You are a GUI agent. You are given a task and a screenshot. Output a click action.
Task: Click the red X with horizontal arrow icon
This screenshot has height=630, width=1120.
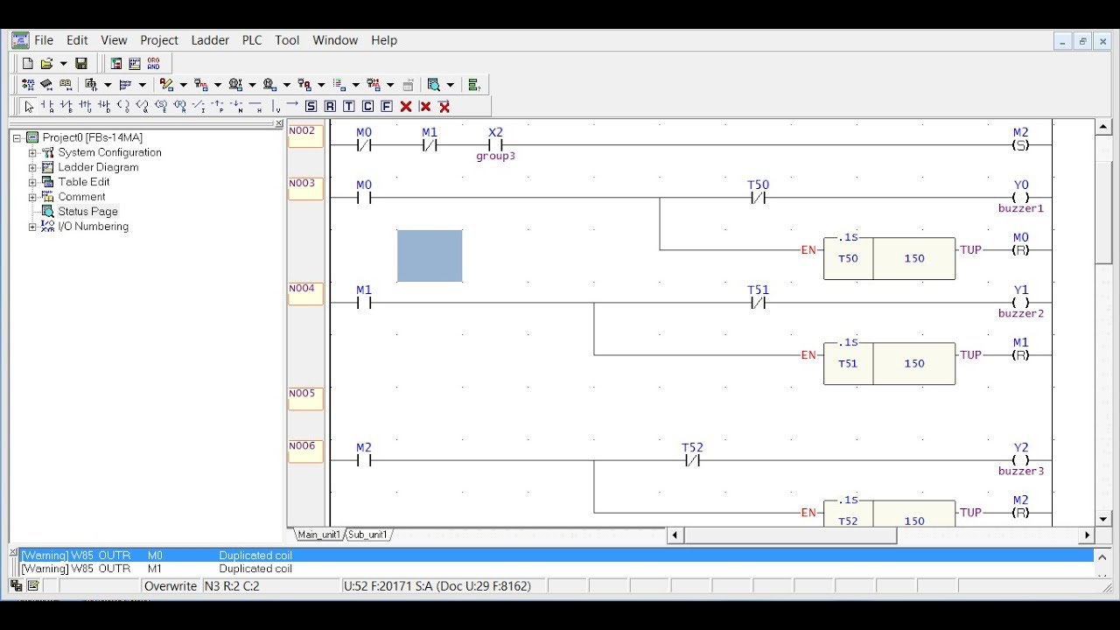click(x=444, y=107)
